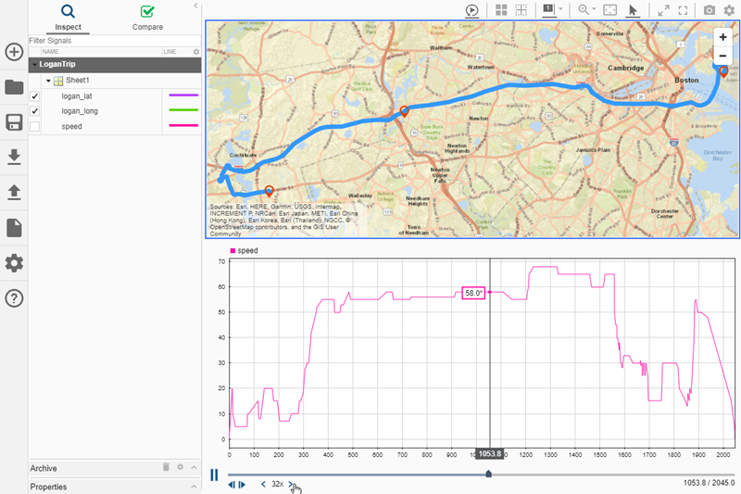The width and height of the screenshot is (741, 494).
Task: Collapse the LoganTrip run
Action: [34, 64]
